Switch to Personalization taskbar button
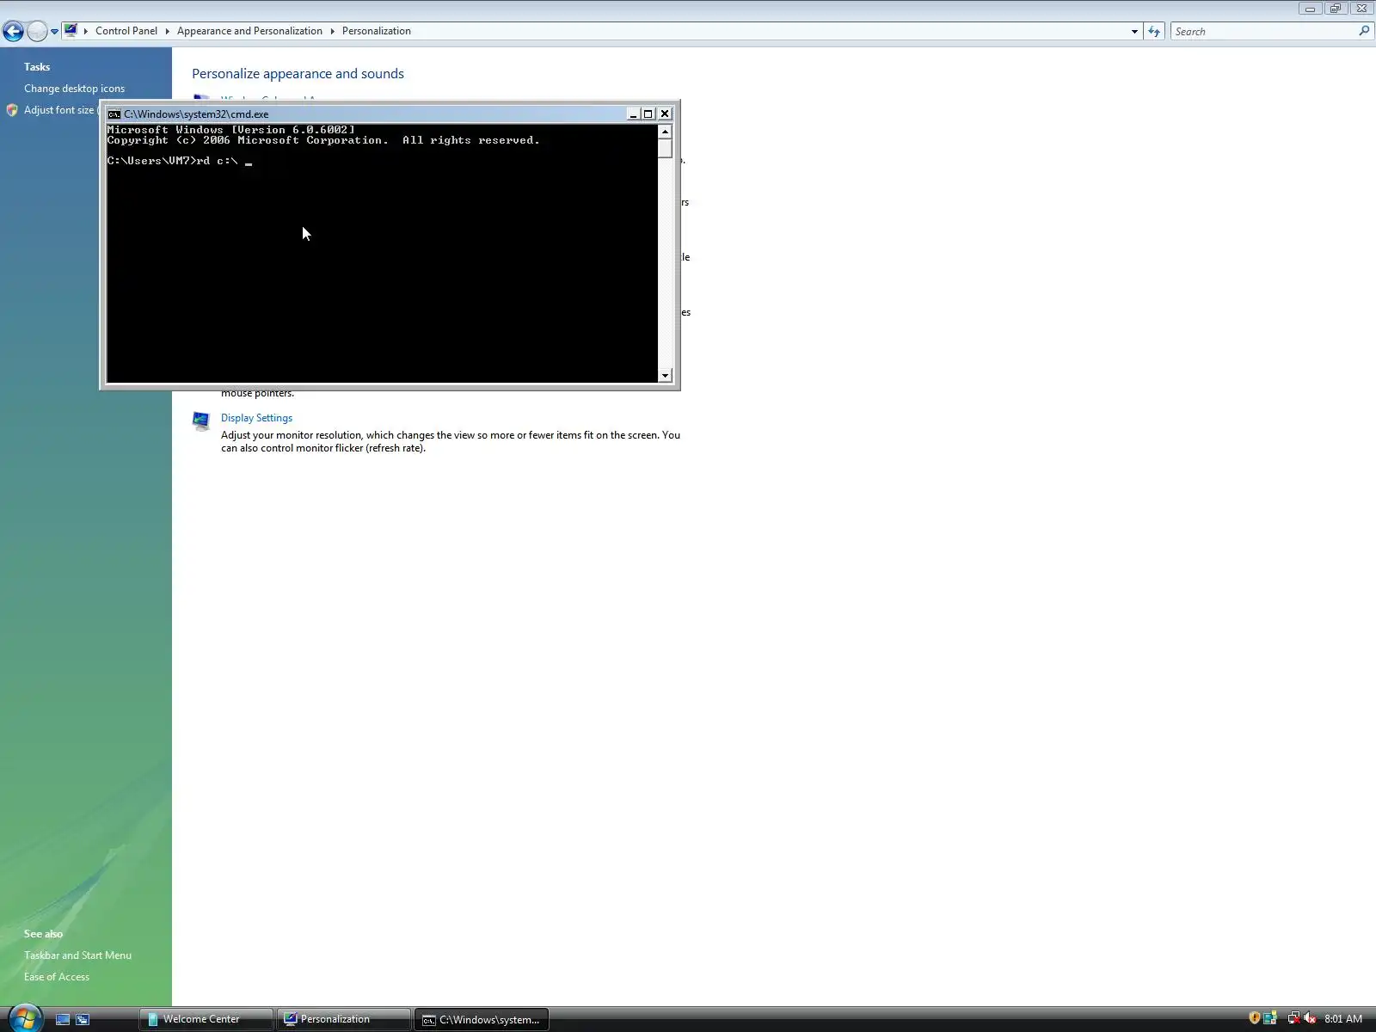Screen dimensions: 1376x1032 coord(344,1019)
